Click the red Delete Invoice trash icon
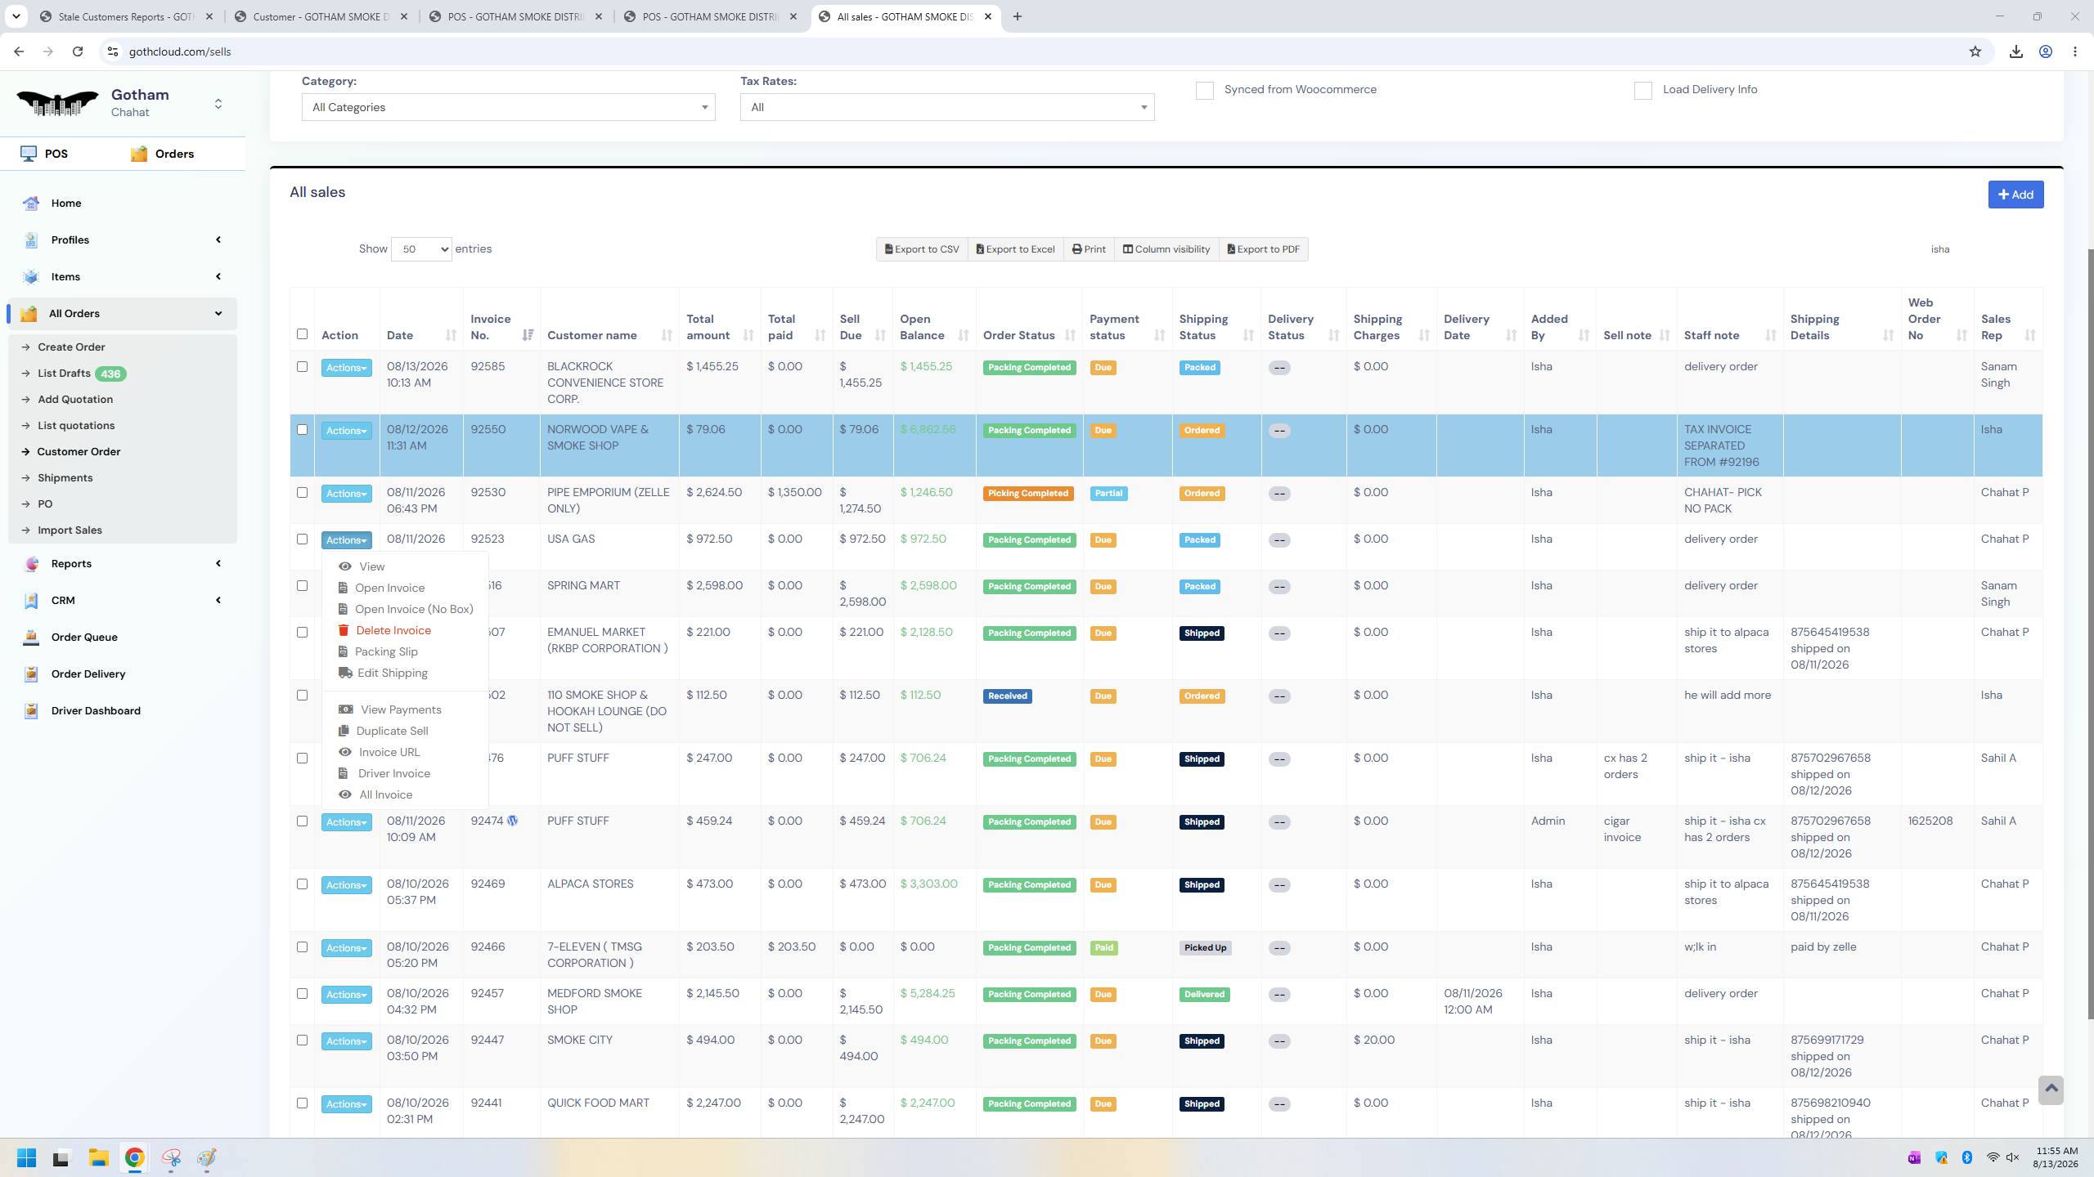 [x=344, y=630]
